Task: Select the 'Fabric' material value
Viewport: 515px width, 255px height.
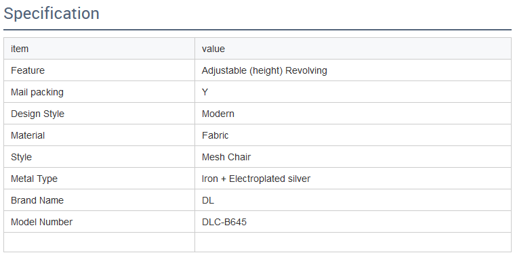Action: click(x=215, y=135)
